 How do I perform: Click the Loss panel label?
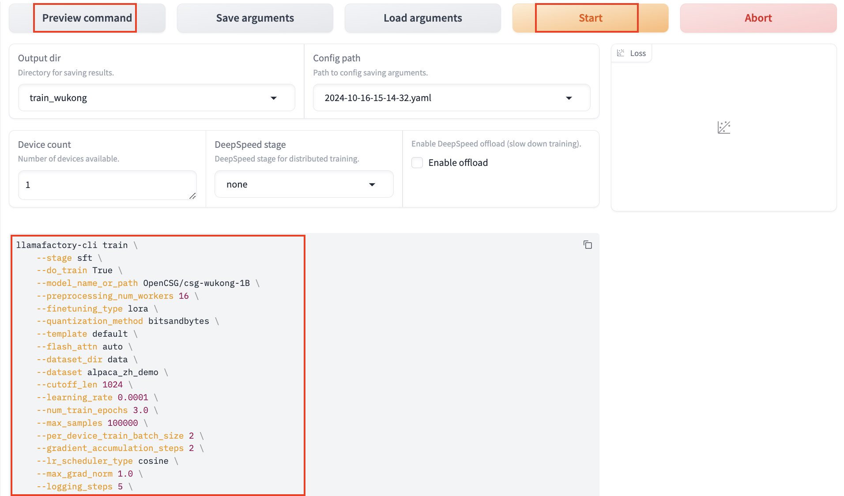point(637,53)
